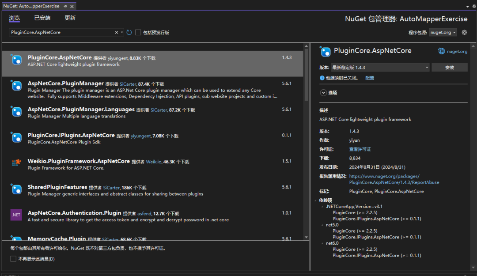
Task: Collapse the net5.0 dependency group
Action: click(x=322, y=225)
